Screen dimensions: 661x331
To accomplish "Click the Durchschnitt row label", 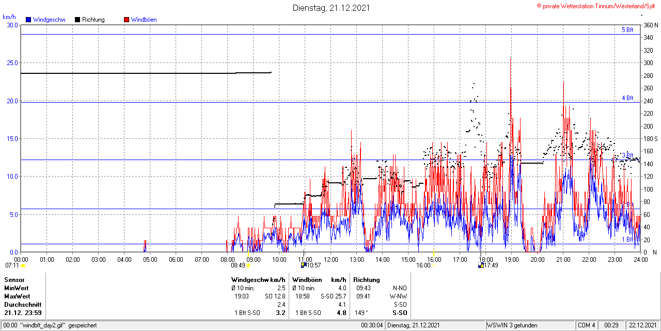I will 22,305.
